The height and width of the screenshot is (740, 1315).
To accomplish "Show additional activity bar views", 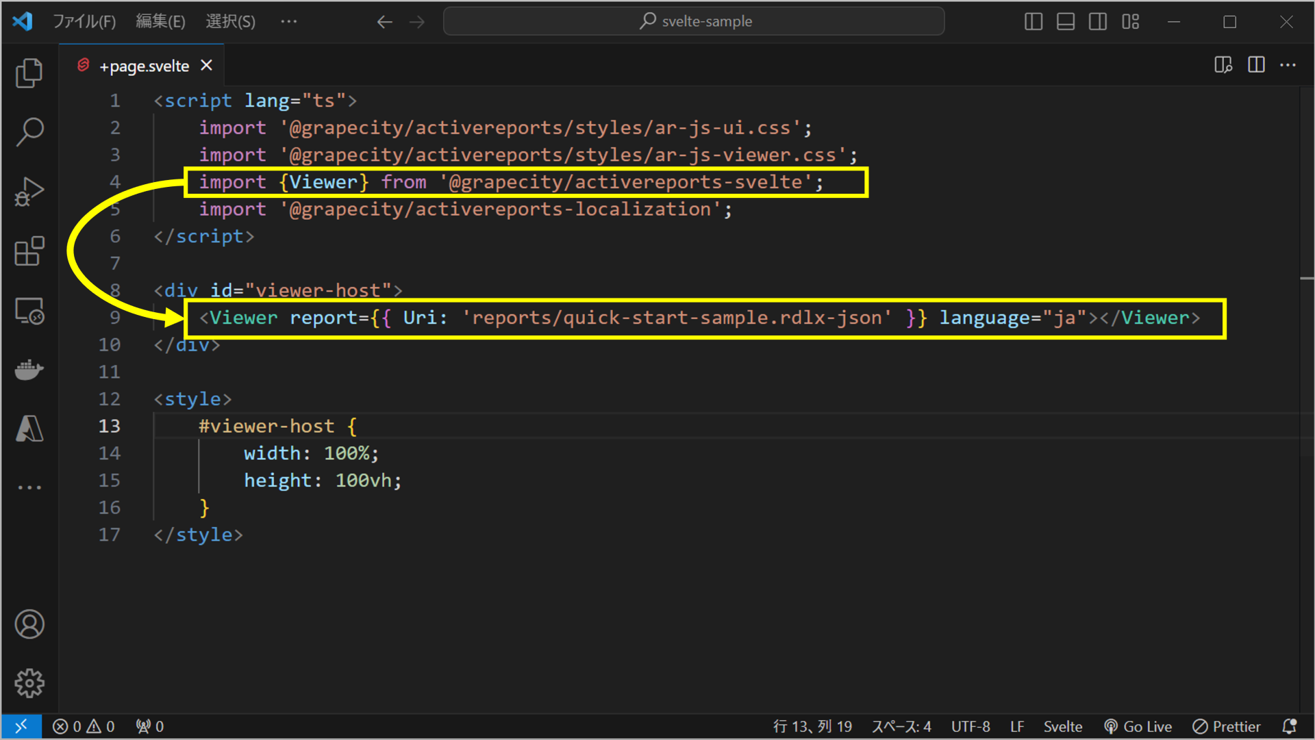I will 29,487.
